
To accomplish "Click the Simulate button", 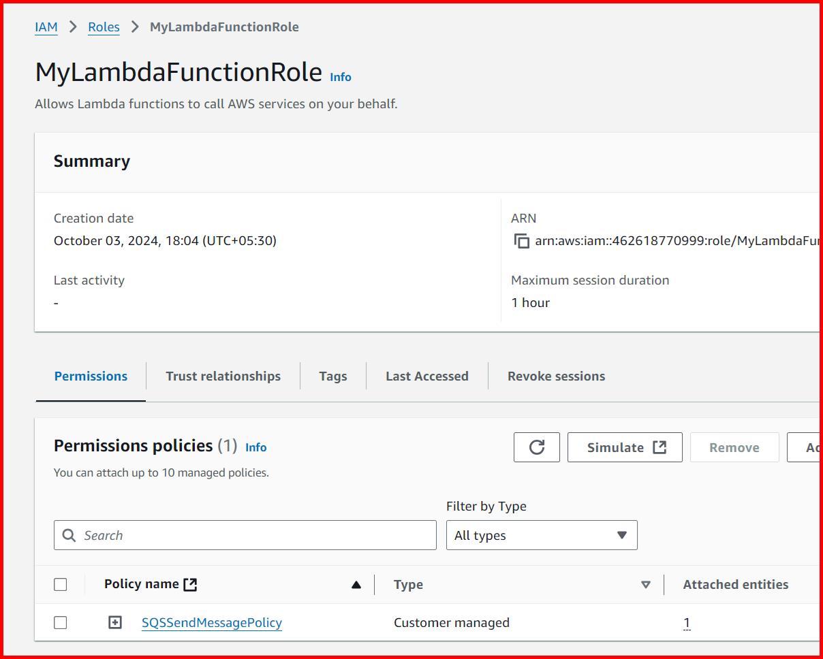I will click(x=625, y=447).
